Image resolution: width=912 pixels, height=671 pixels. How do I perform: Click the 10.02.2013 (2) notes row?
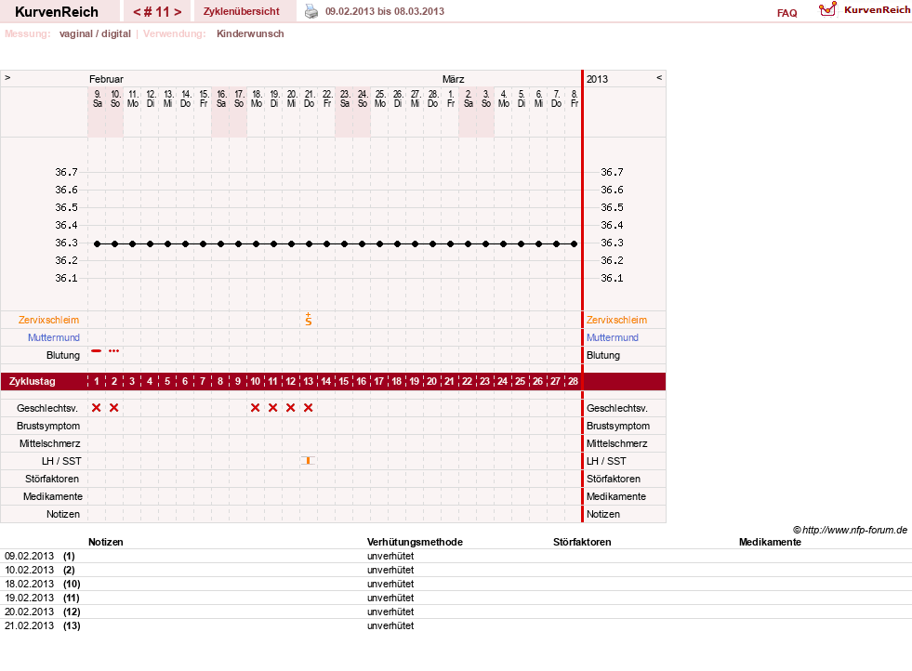click(456, 570)
